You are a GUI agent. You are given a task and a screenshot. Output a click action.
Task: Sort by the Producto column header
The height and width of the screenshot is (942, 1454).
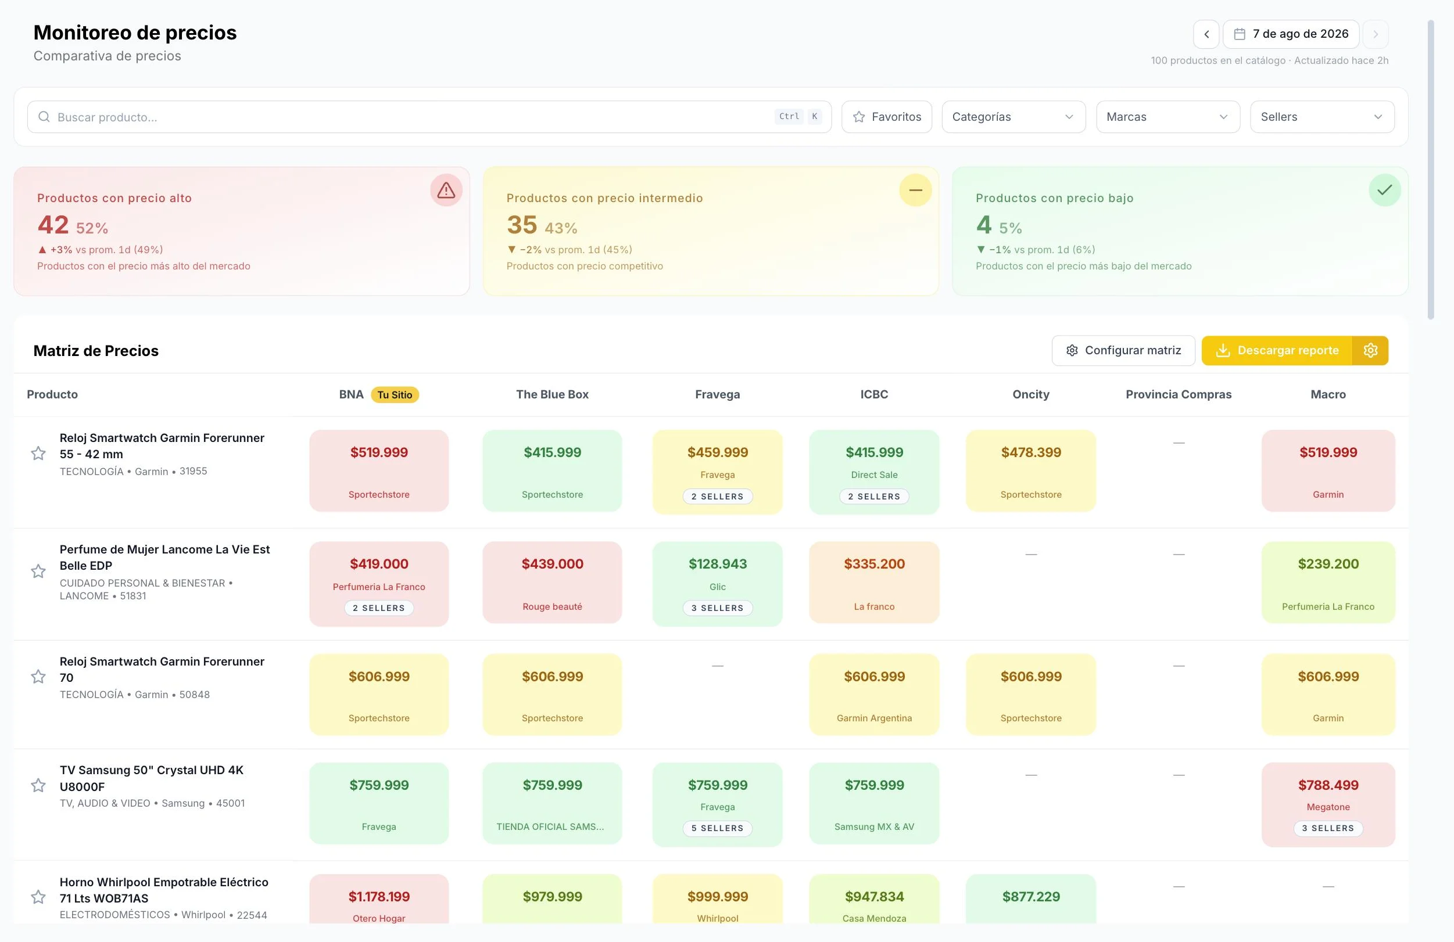tap(52, 394)
